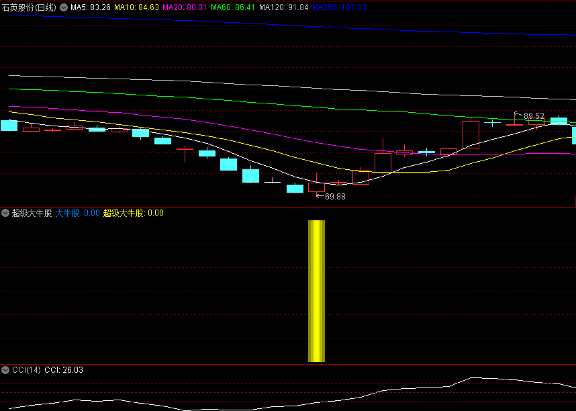This screenshot has width=576, height=411.
Task: Open the CCI(14) indicator dropdown
Action: 5,370
